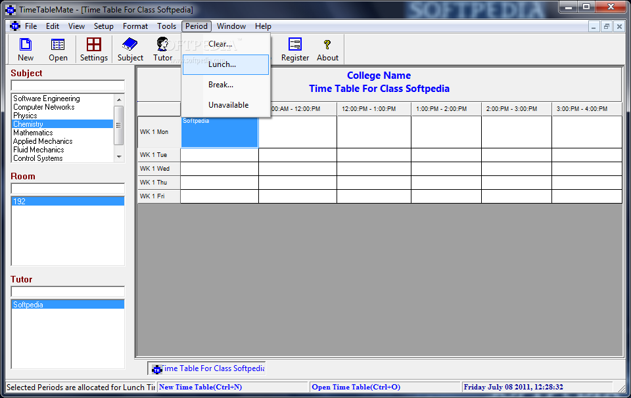Open the File menu

(x=31, y=26)
